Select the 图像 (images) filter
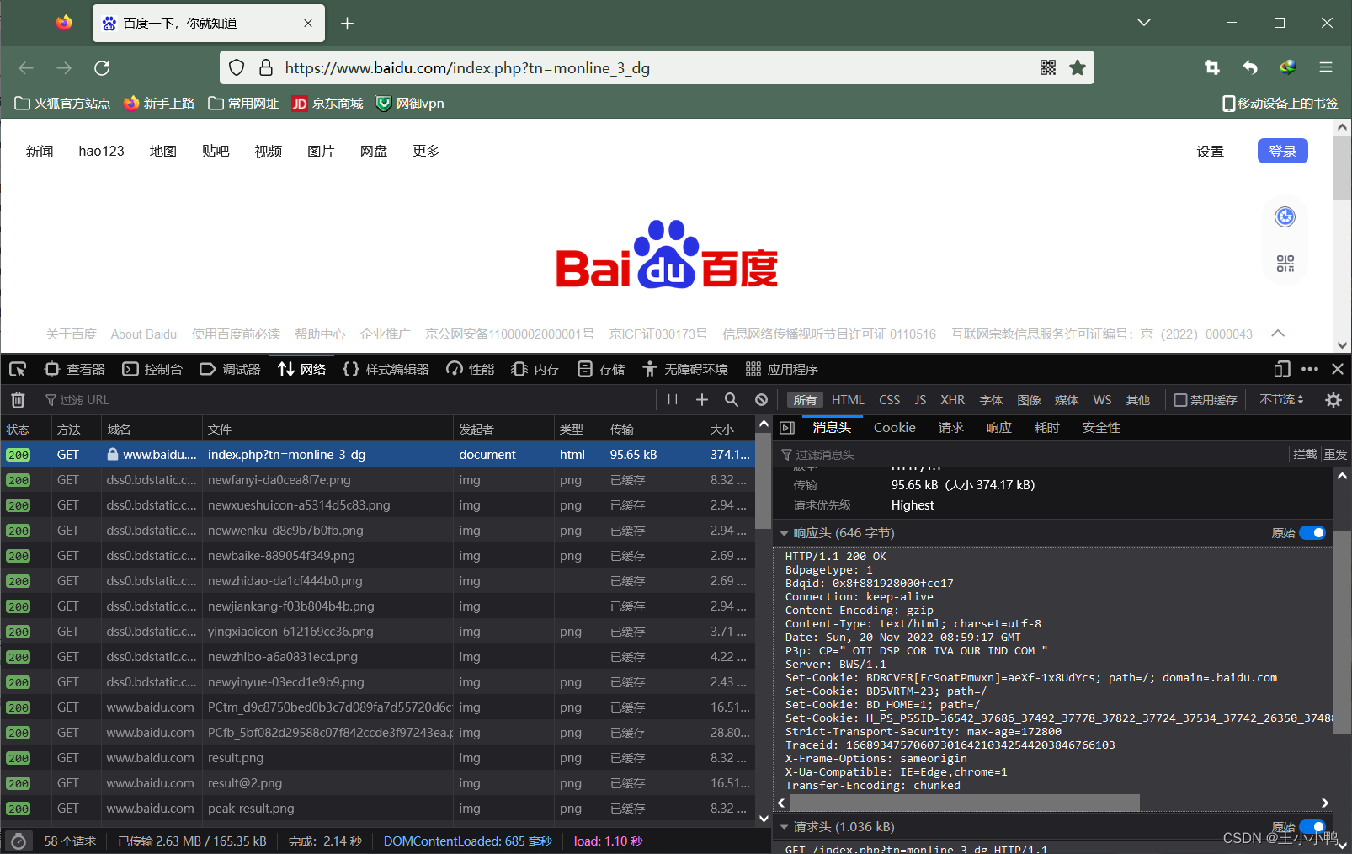1352x854 pixels. click(1029, 400)
